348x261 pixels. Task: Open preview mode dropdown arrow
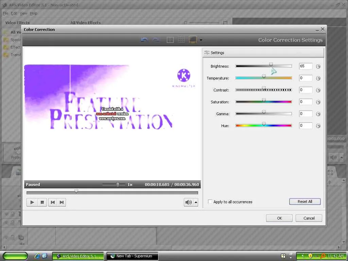click(x=201, y=40)
